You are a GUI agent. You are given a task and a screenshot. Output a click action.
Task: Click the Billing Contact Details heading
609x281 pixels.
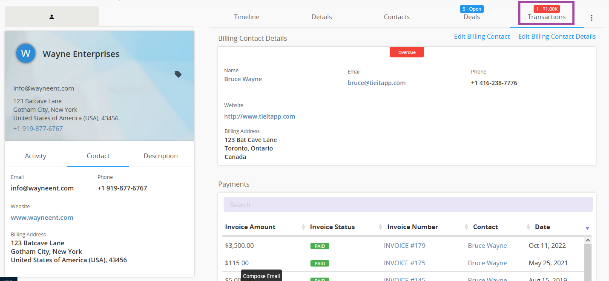point(253,39)
